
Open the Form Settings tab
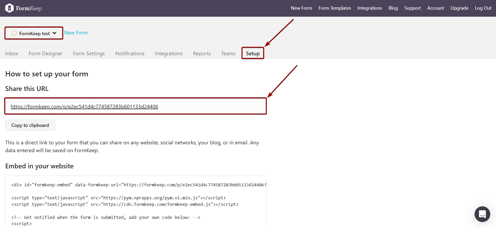point(89,53)
